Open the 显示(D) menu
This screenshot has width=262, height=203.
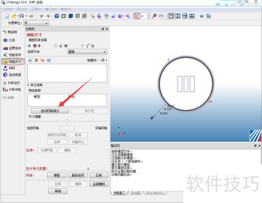point(22,9)
